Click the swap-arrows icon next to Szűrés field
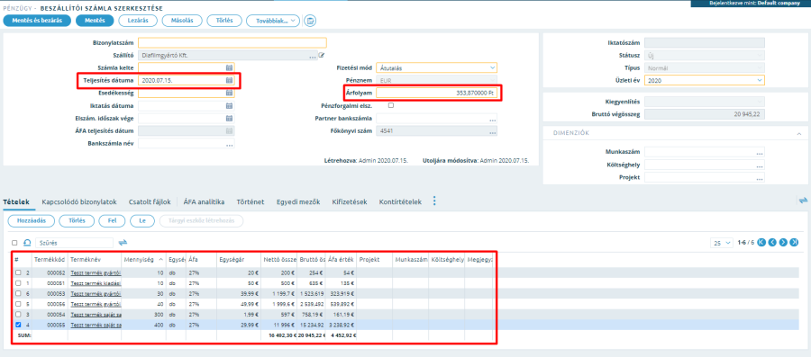Image resolution: width=811 pixels, height=357 pixels. pyautogui.click(x=123, y=242)
